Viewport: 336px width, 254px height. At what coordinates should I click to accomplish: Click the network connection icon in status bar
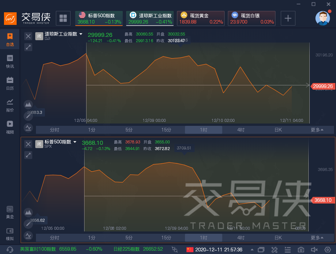tap(175, 249)
